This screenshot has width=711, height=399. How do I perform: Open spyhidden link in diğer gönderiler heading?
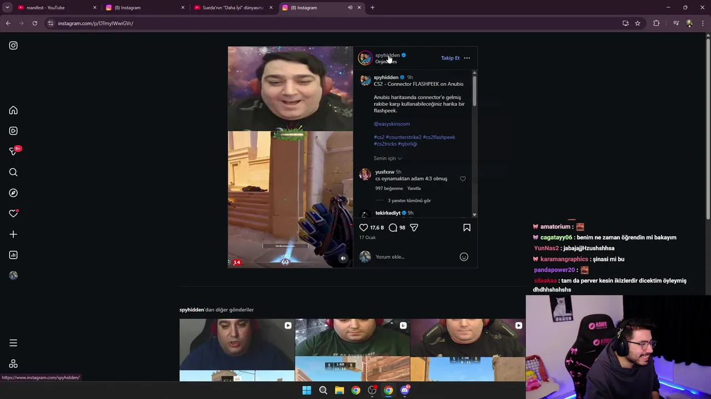[192, 310]
